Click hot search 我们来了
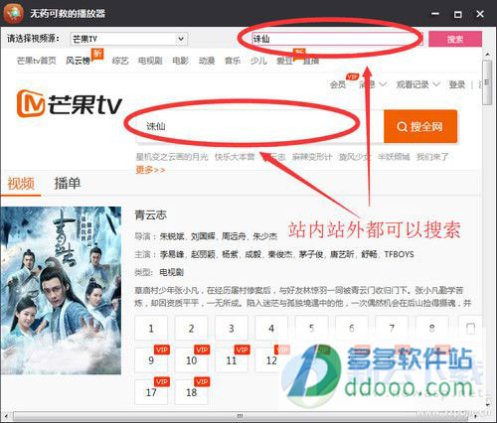This screenshot has width=497, height=423. [x=432, y=157]
